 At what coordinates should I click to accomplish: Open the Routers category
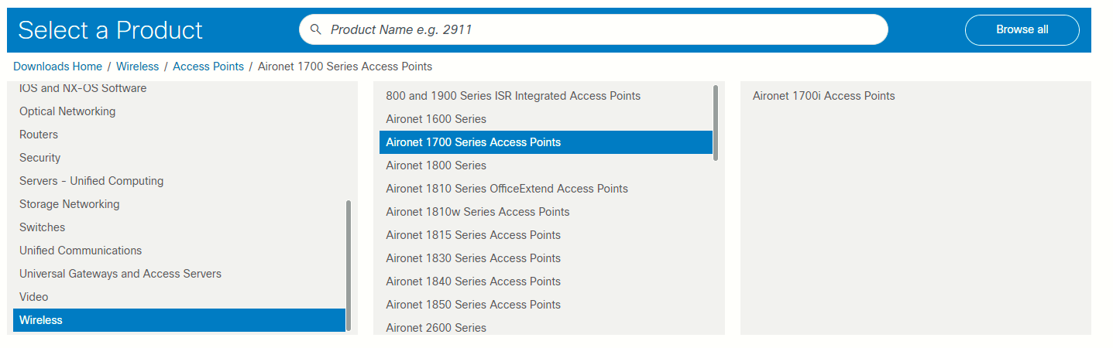[x=39, y=135]
